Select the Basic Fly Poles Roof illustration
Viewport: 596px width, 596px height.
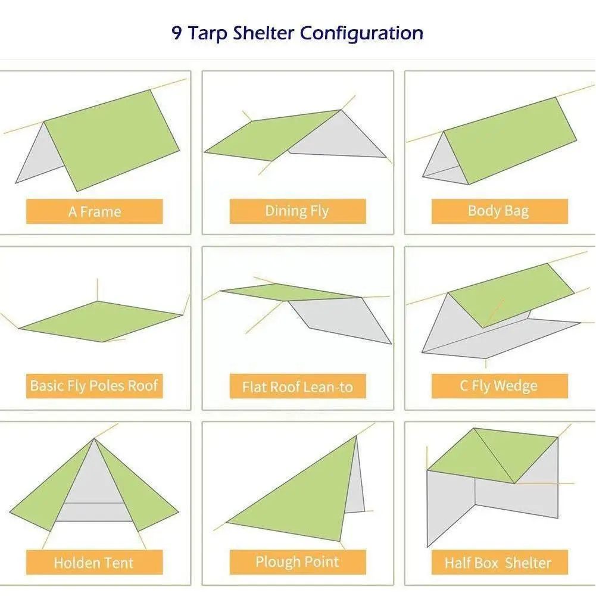pyautogui.click(x=101, y=320)
